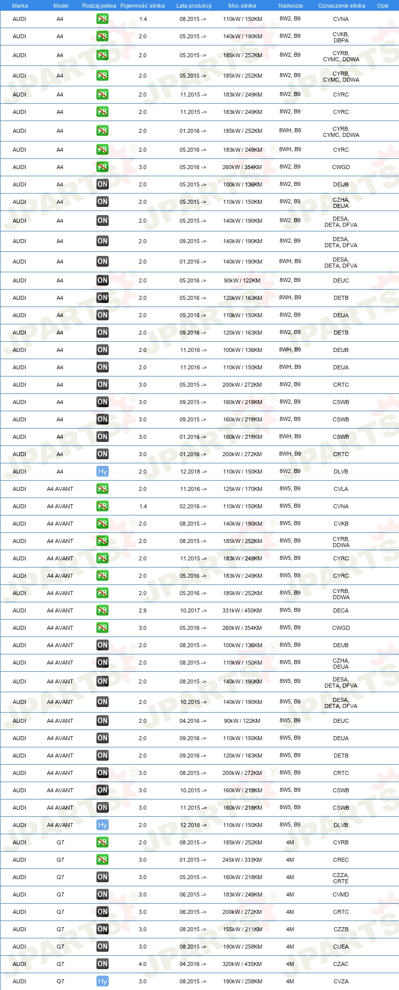Click the Opis column header

click(383, 6)
